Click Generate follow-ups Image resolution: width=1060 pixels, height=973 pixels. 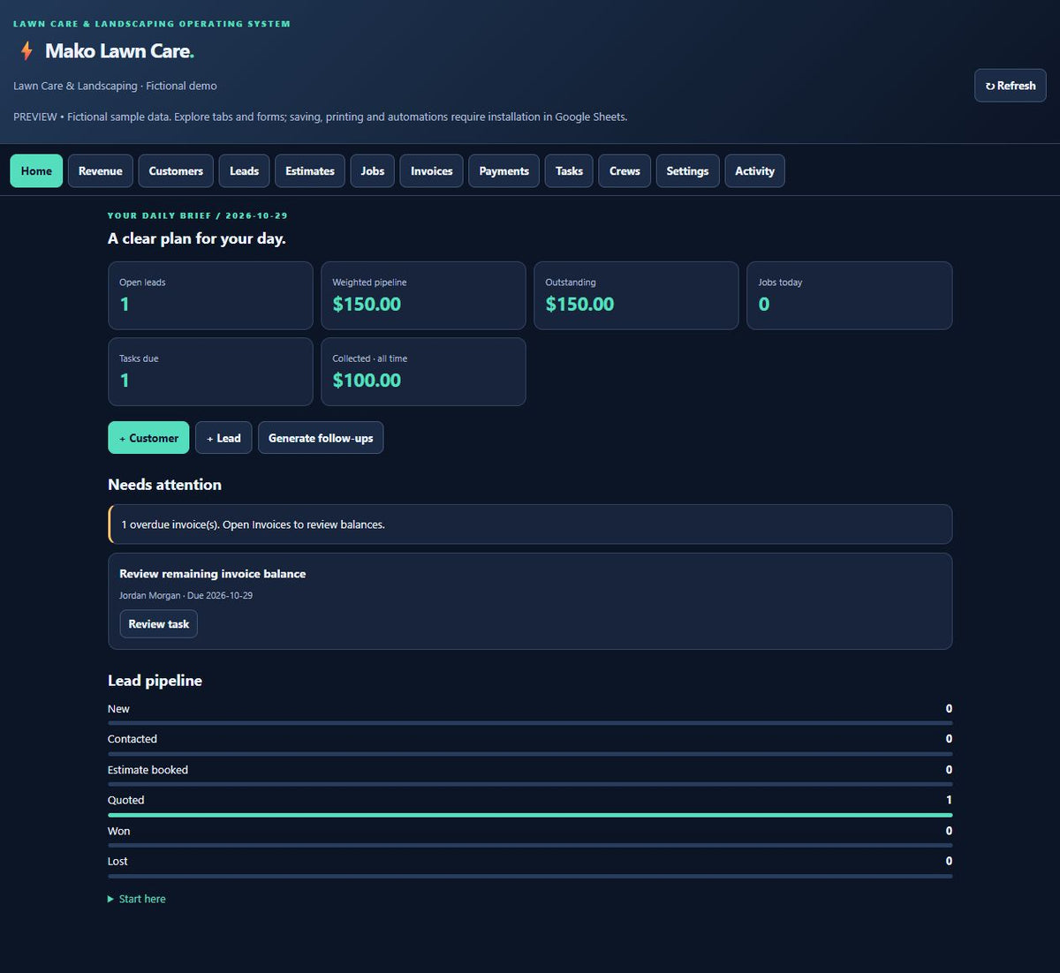(x=321, y=438)
